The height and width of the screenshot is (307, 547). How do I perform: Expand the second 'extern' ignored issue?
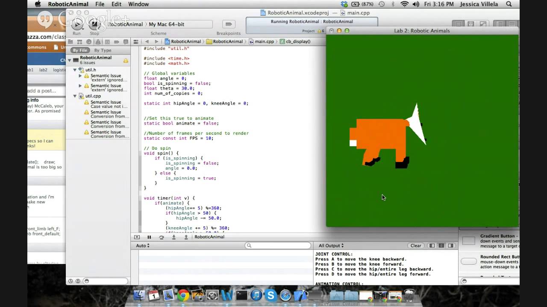coord(80,86)
